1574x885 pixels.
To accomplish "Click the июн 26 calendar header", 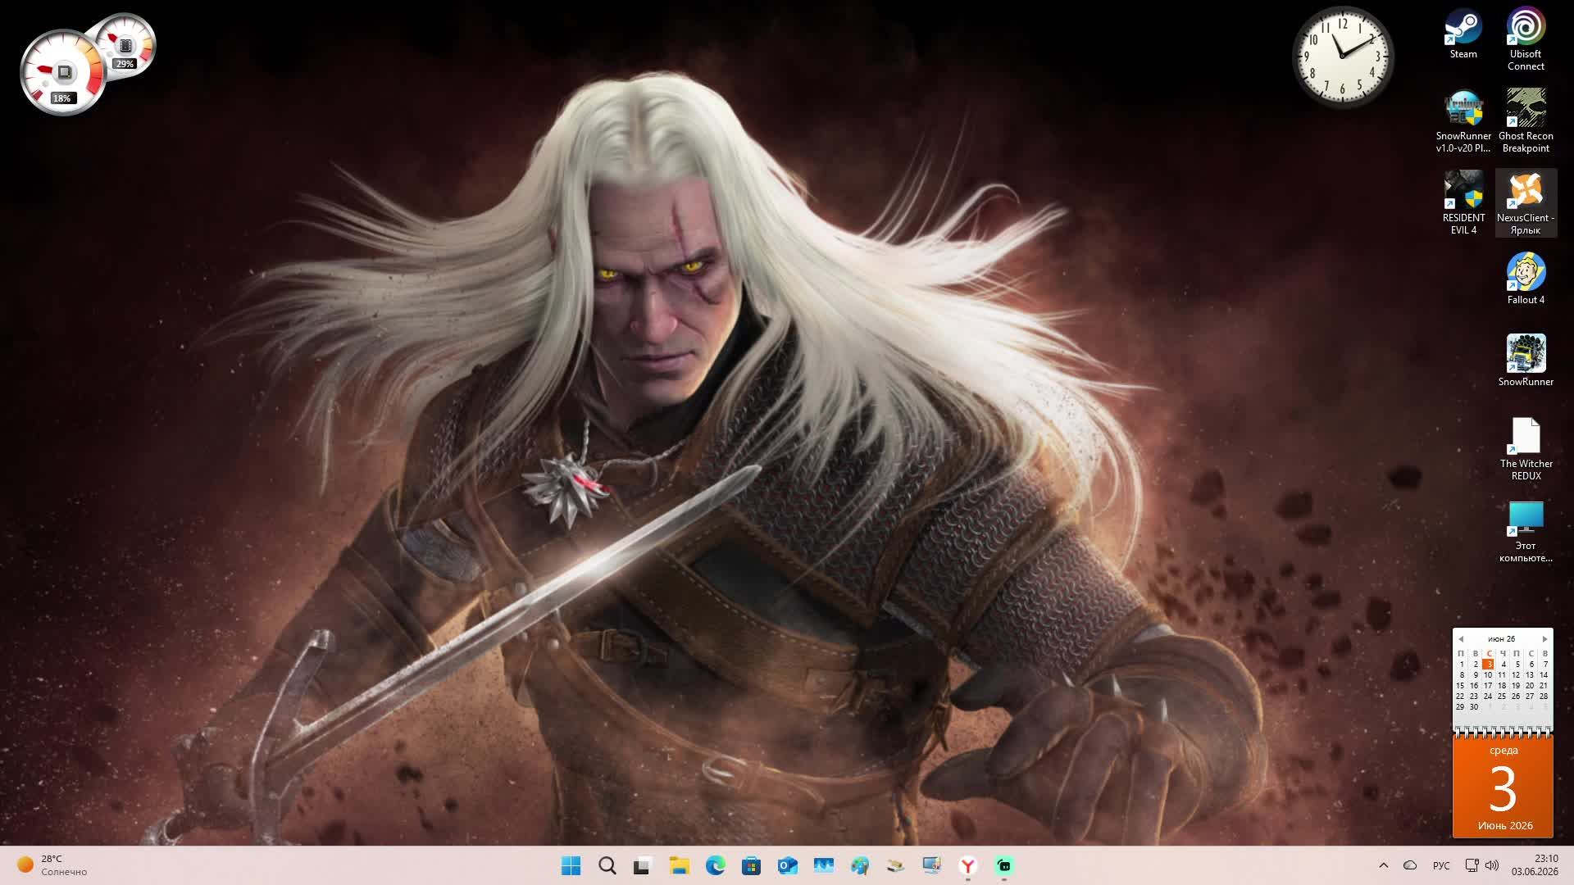I will tap(1502, 639).
